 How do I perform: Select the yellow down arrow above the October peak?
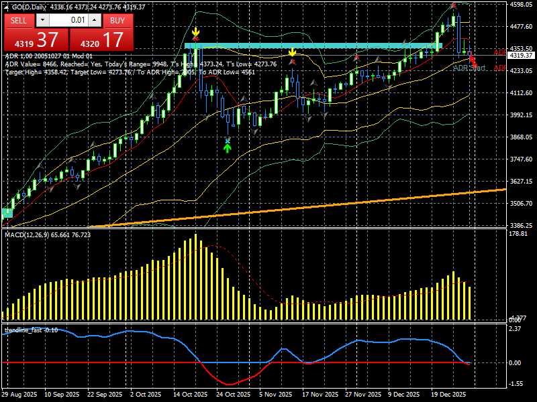195,31
